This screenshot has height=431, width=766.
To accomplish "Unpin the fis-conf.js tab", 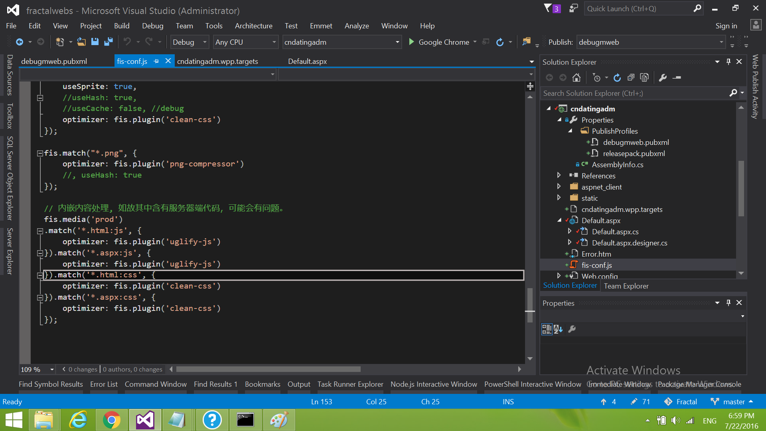I will (156, 61).
